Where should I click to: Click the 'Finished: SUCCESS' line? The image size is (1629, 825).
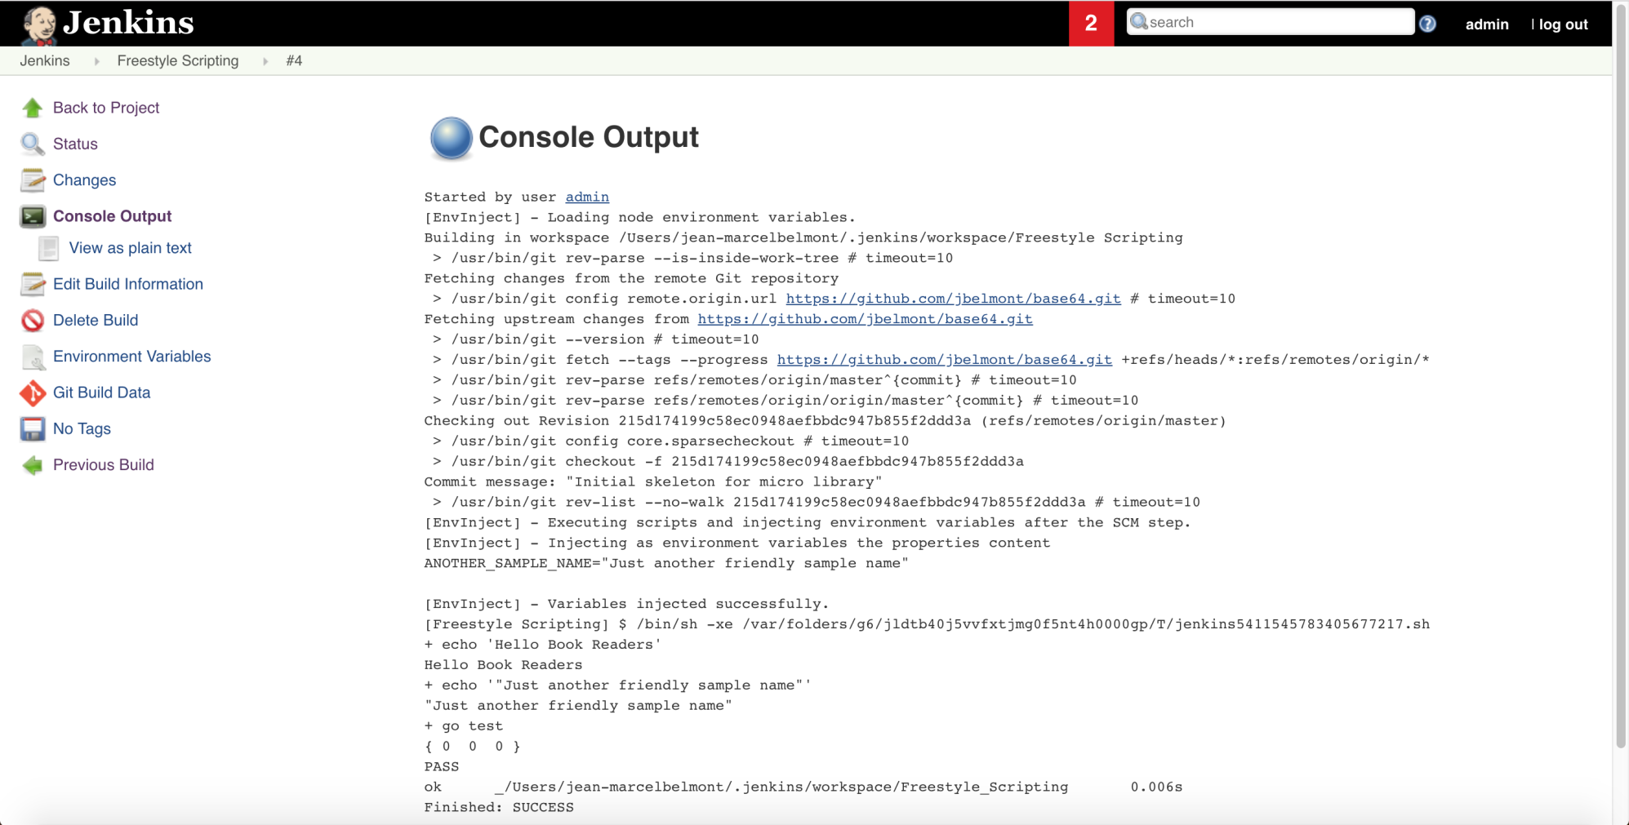(499, 807)
